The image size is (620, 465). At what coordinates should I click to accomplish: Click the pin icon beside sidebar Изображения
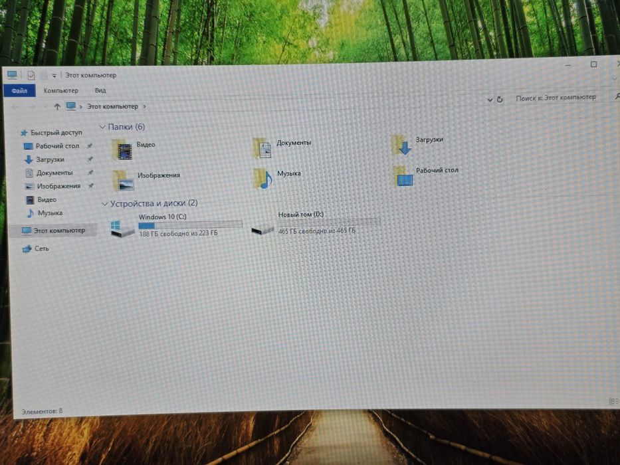pyautogui.click(x=91, y=186)
